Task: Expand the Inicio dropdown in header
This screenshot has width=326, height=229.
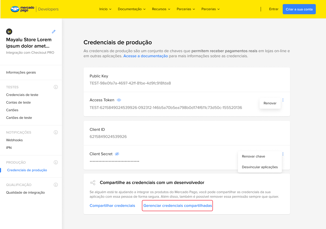Action: pos(105,9)
